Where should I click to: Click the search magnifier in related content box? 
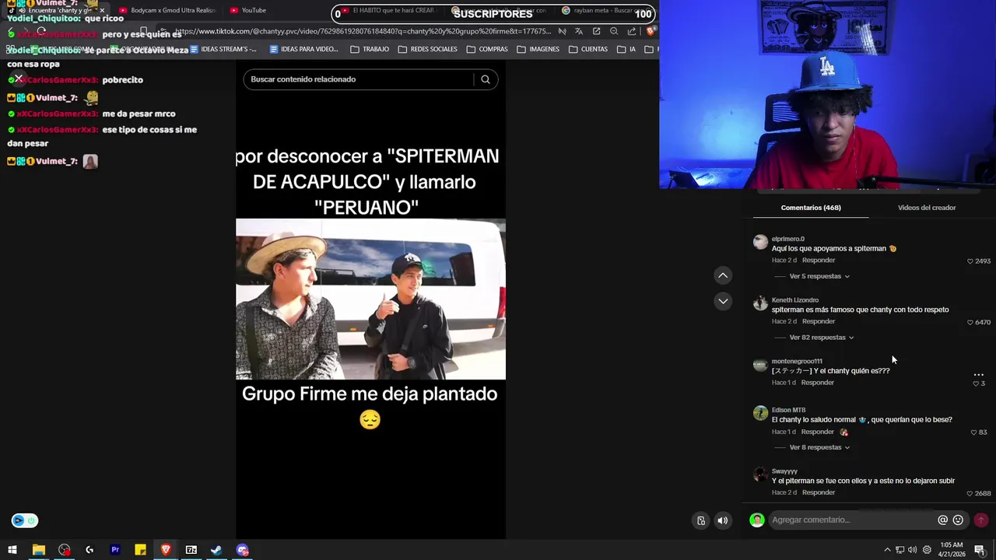click(x=485, y=79)
